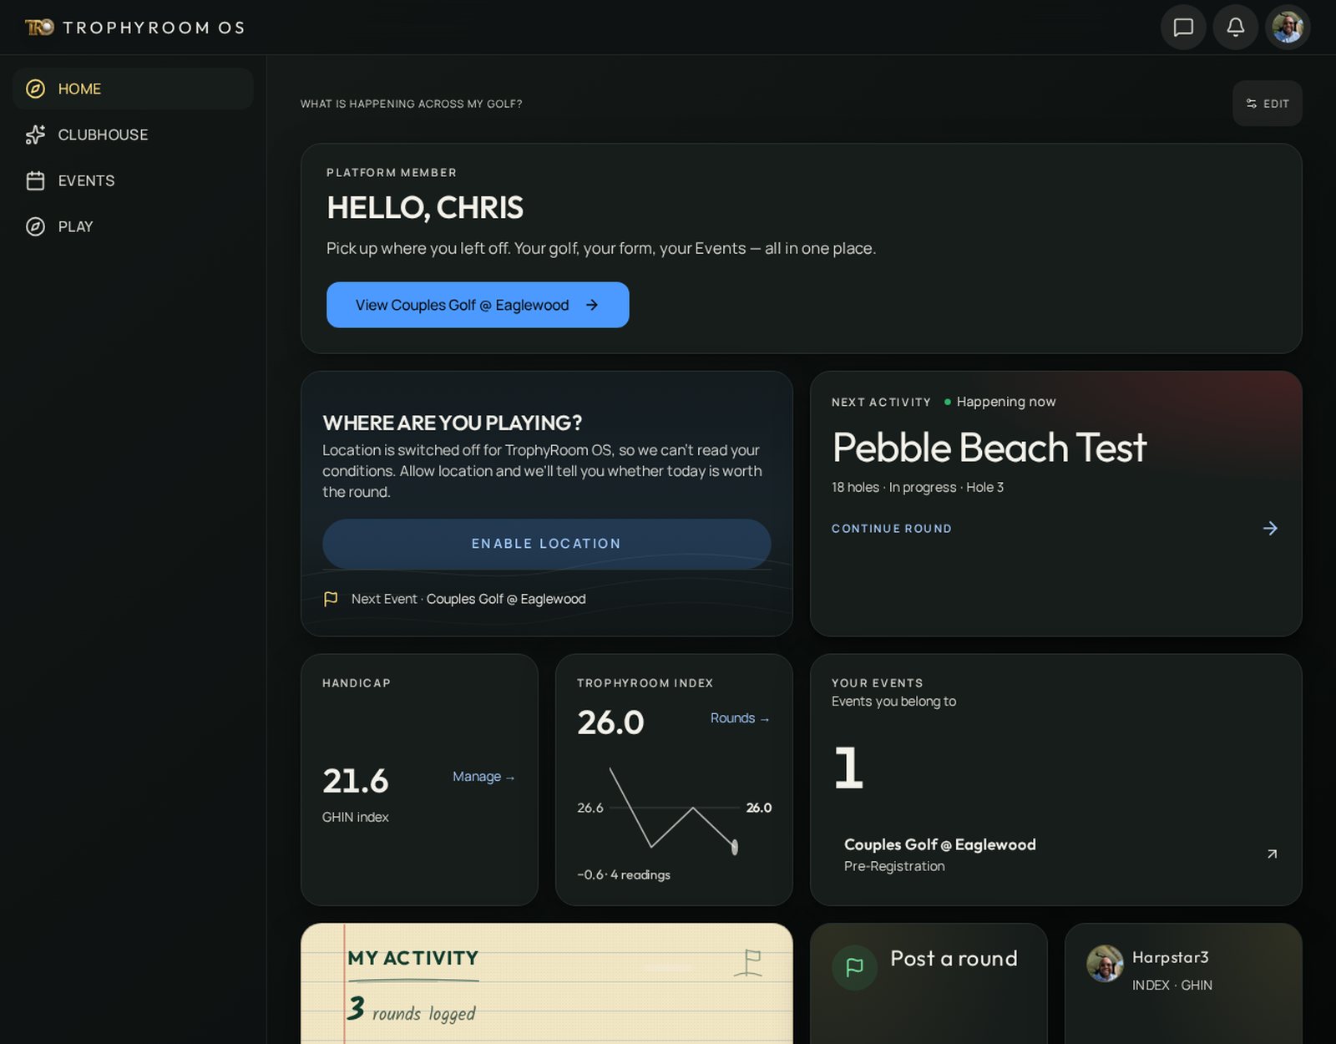Click the 26.0 TrophyRoom Index value

610,722
